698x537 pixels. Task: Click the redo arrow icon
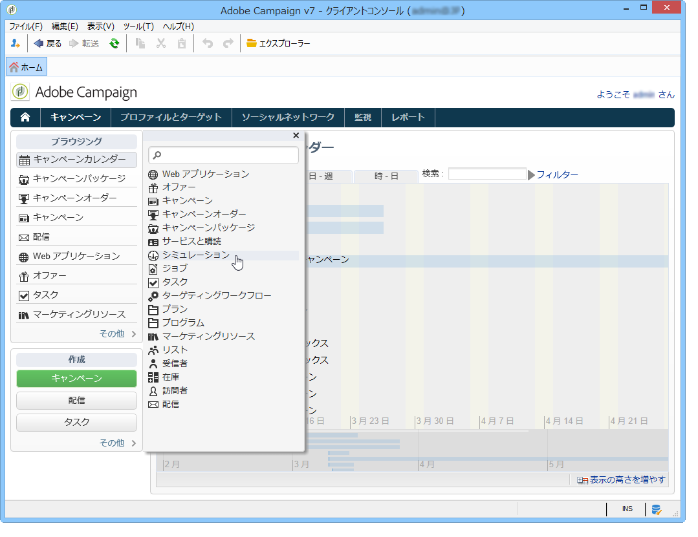228,43
